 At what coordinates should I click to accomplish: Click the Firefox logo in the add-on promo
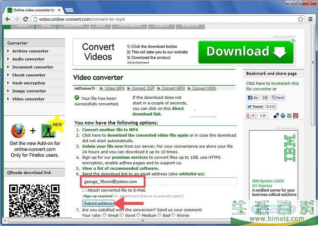point(18,131)
